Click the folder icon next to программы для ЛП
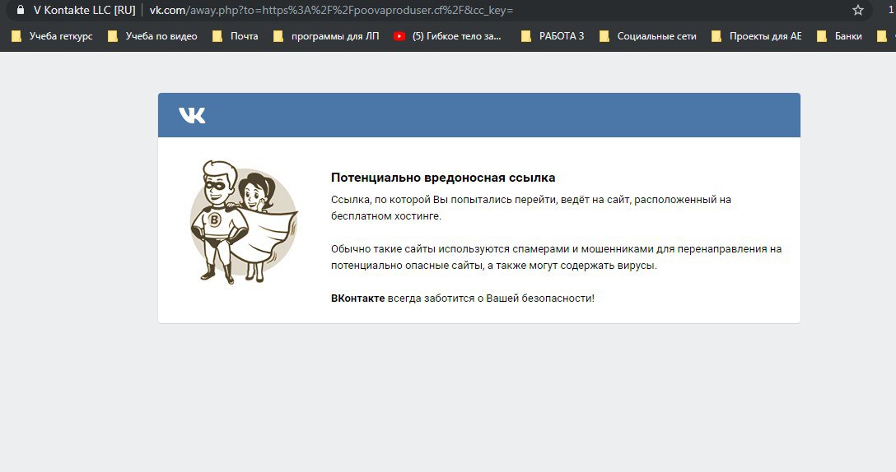This screenshot has width=896, height=472. (278, 36)
